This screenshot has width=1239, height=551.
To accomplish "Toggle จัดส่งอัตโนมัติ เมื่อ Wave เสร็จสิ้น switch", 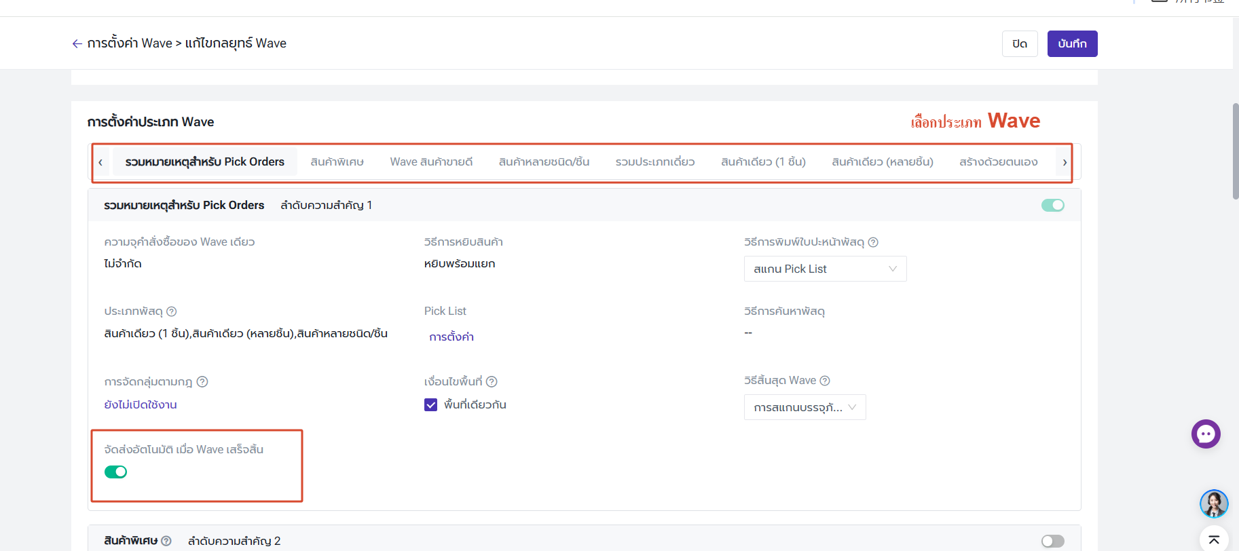I will point(115,472).
